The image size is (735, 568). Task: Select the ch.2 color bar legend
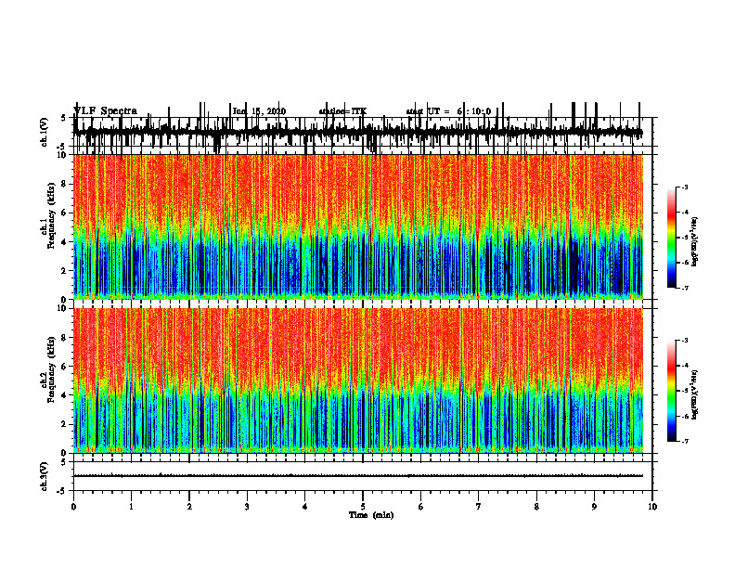pos(672,391)
